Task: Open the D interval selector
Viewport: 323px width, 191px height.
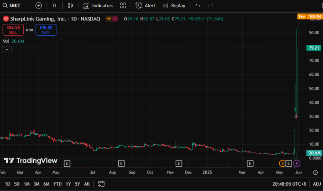Action: pos(55,6)
